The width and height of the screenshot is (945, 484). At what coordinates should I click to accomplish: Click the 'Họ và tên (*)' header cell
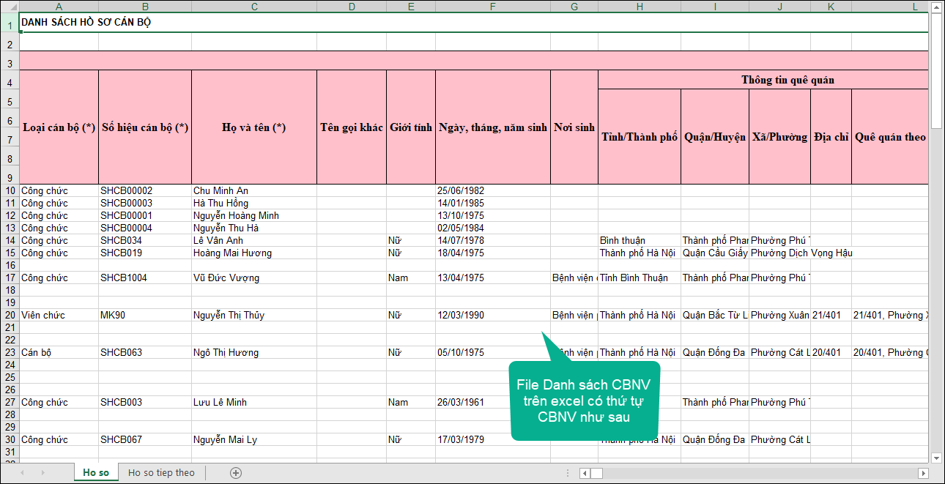pyautogui.click(x=253, y=127)
